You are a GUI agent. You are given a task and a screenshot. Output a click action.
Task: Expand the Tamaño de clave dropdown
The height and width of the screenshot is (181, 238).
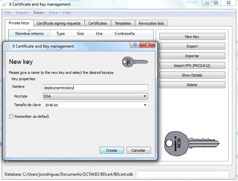95,105
